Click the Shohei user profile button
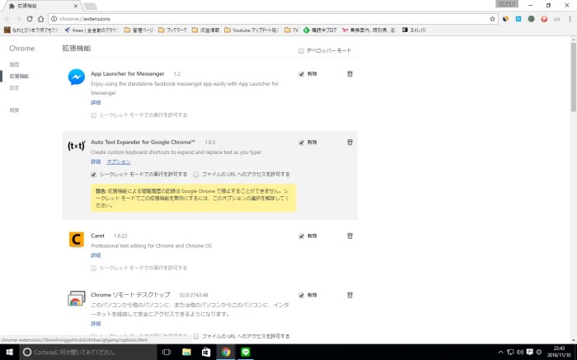Screen dimensions: 577x360 (x=507, y=4)
